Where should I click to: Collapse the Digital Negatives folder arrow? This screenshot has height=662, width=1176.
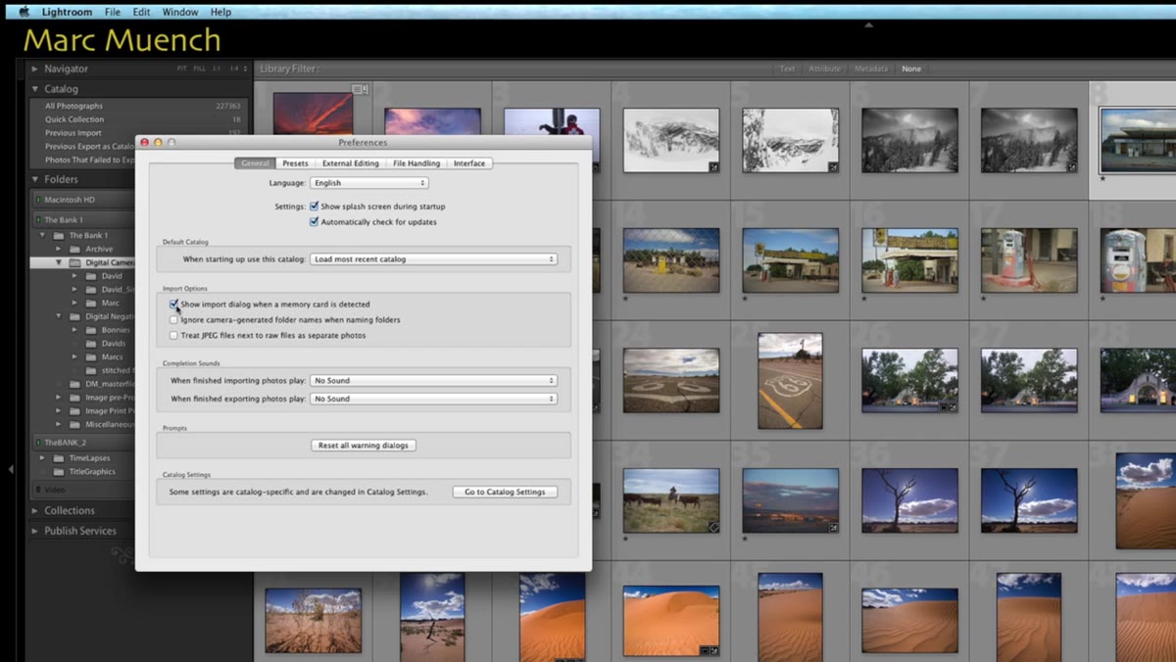[59, 316]
